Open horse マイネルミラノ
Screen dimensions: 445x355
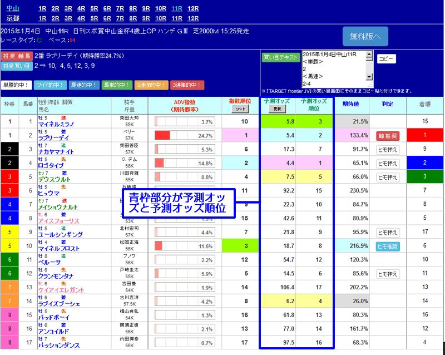(56, 124)
